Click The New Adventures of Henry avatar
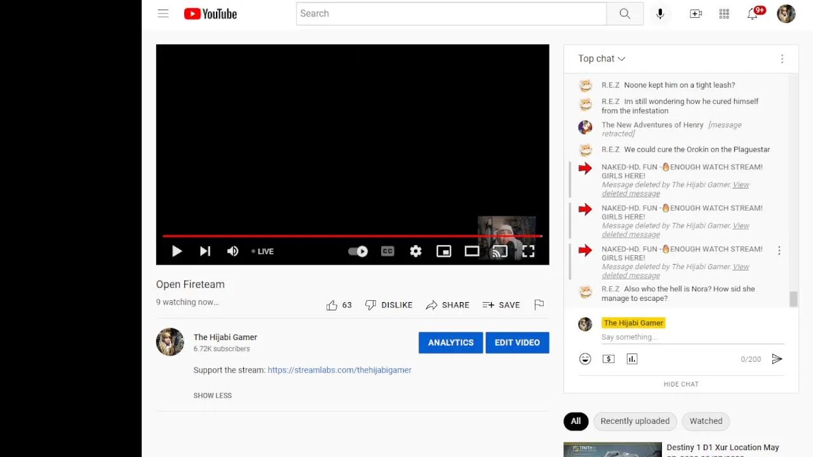This screenshot has height=457, width=813. tap(585, 127)
